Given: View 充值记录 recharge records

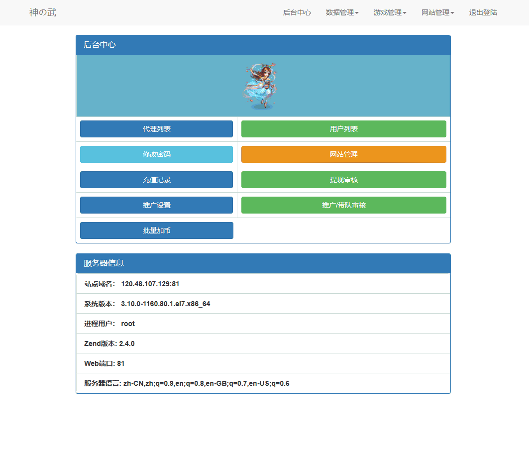Looking at the screenshot, I should pos(156,180).
